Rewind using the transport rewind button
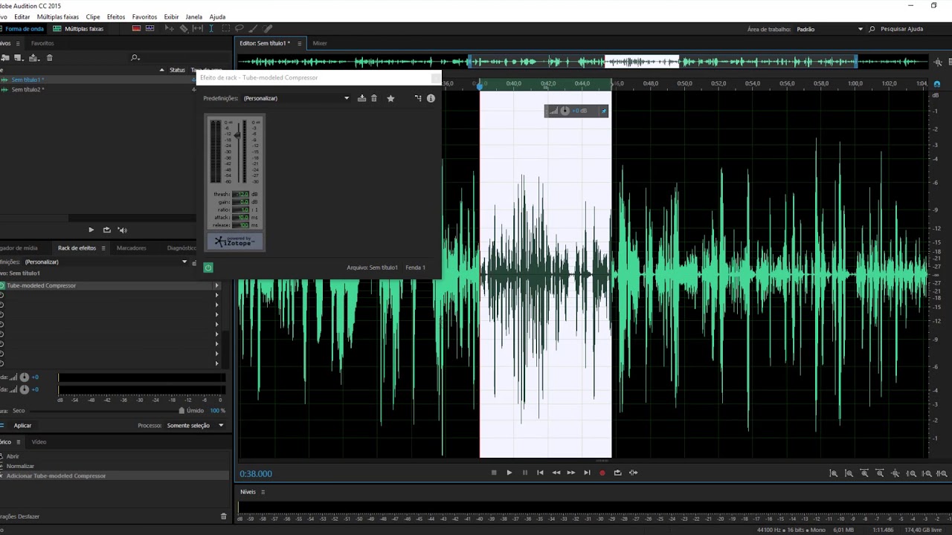Viewport: 952px width, 535px height. click(x=556, y=473)
